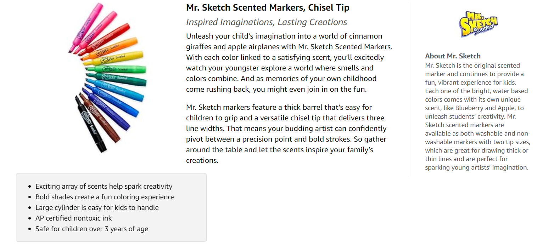
Task: Click the "Exciting array of scents" bullet point
Action: (104, 187)
